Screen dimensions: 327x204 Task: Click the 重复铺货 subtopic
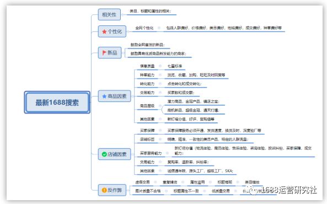coord(170,182)
